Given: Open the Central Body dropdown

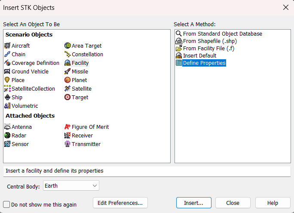Looking at the screenshot, I should [x=71, y=186].
